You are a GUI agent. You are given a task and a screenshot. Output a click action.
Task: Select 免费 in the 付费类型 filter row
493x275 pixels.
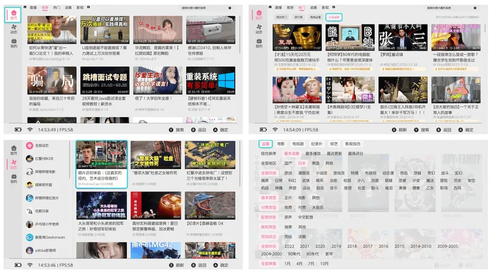tap(288, 207)
